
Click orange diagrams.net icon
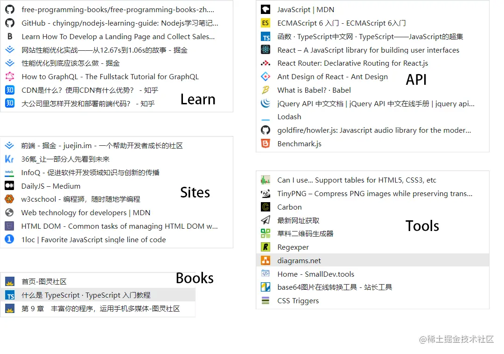pyautogui.click(x=266, y=260)
